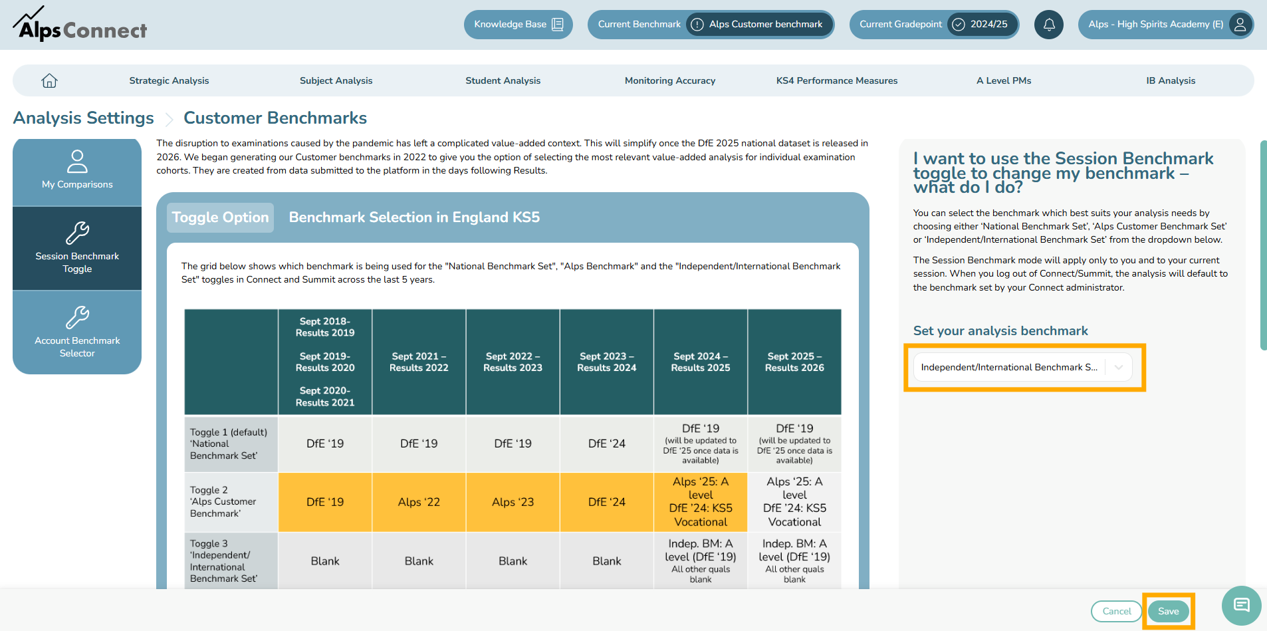The image size is (1267, 631).
Task: Switch to KS4 Performance Measures menu
Action: pyautogui.click(x=836, y=80)
